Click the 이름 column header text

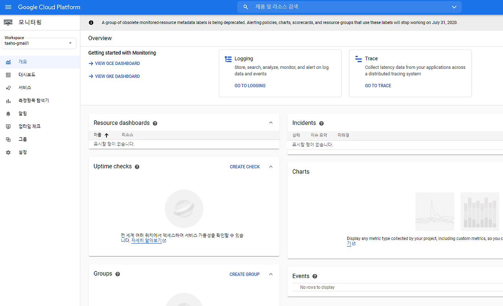(x=97, y=135)
